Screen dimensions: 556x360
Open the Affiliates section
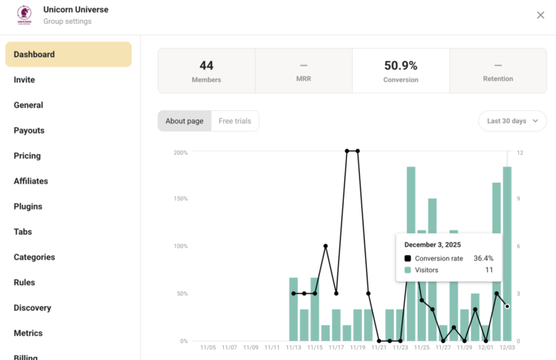31,181
